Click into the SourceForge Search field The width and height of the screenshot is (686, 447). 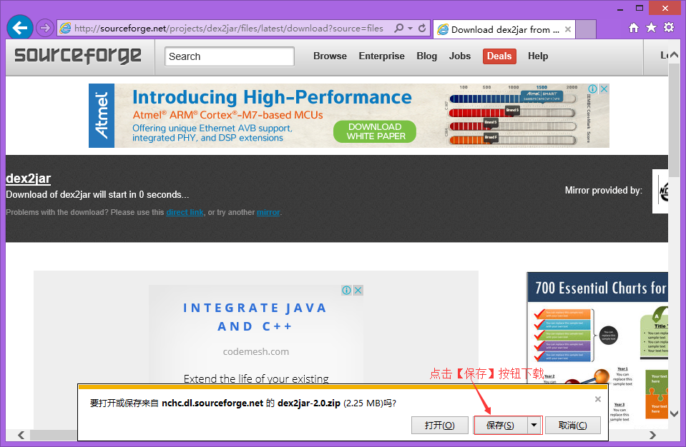pyautogui.click(x=229, y=56)
